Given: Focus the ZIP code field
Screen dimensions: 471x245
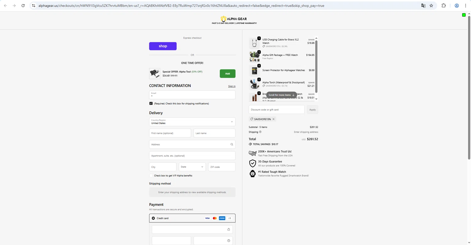Looking at the screenshot, I should point(222,167).
